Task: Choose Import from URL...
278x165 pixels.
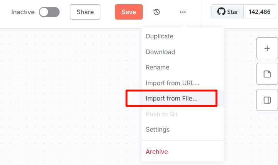Action: coord(183,83)
